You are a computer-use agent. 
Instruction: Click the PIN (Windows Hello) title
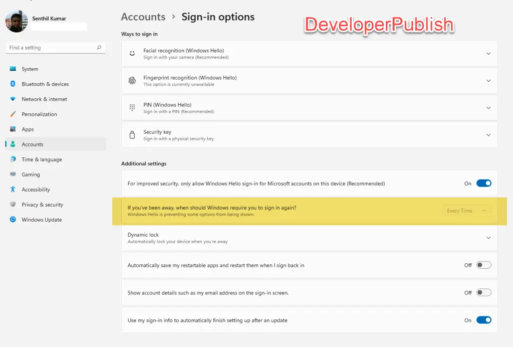click(x=167, y=105)
